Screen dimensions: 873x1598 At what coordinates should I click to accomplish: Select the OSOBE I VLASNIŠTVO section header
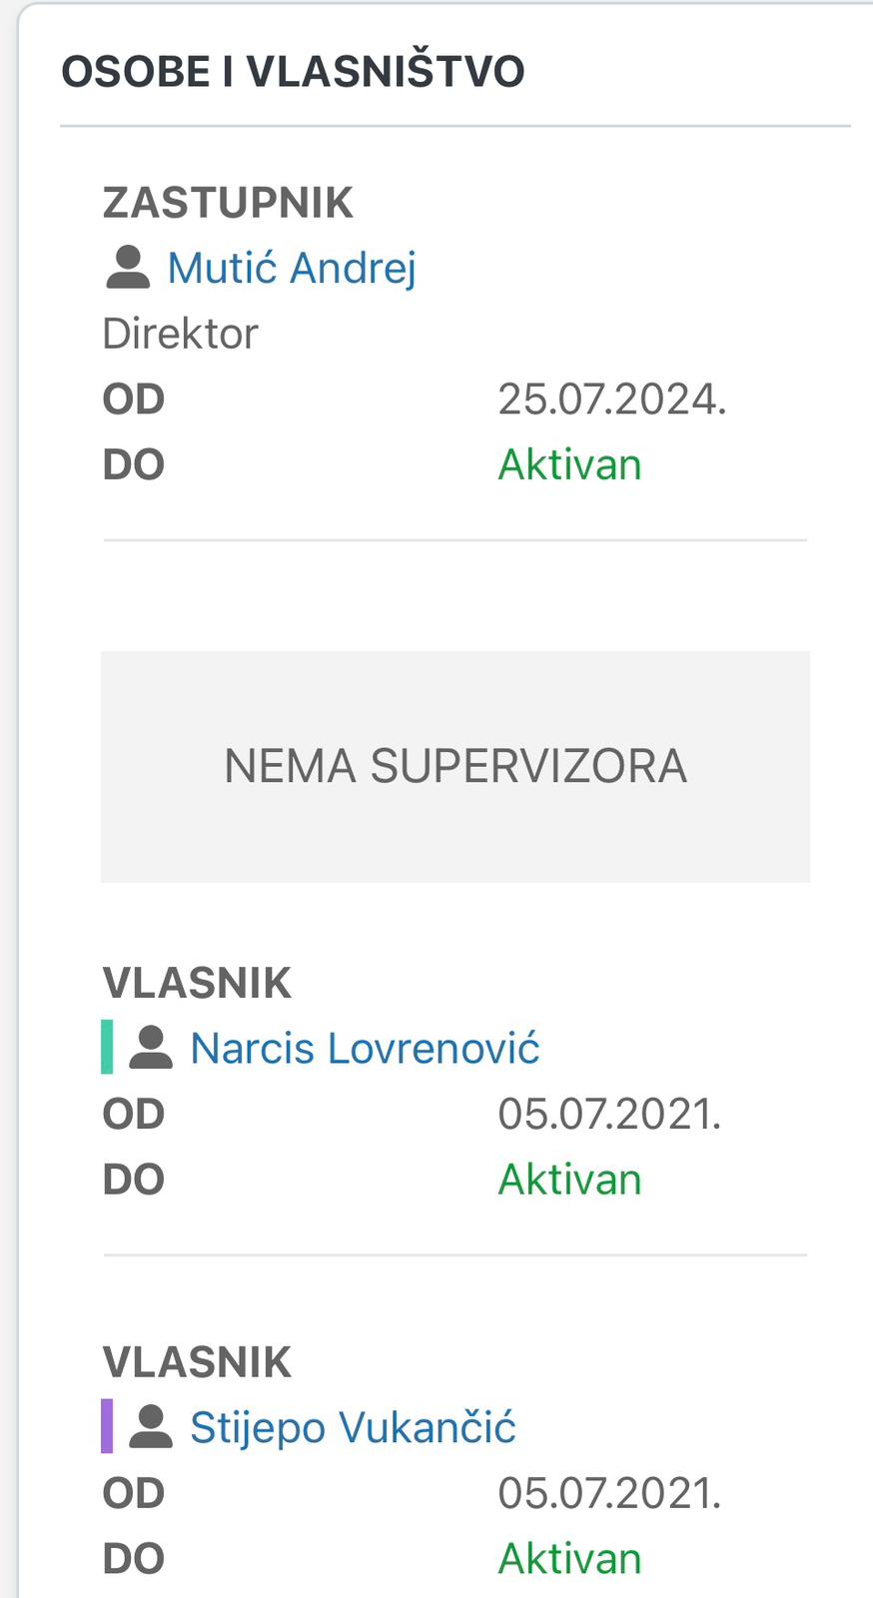pyautogui.click(x=294, y=70)
